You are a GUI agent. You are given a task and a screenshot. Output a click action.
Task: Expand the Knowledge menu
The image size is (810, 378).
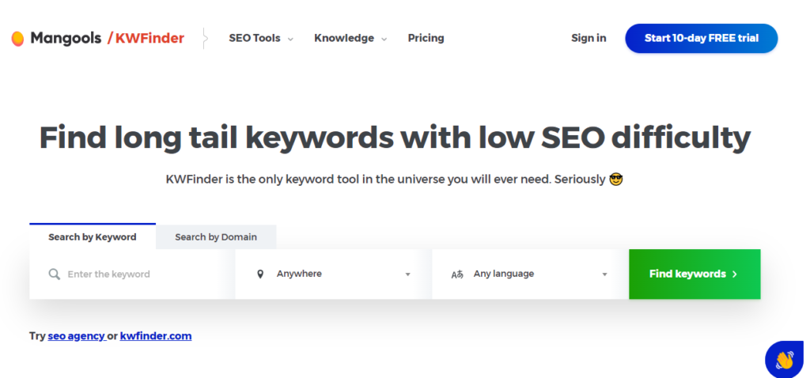point(350,38)
